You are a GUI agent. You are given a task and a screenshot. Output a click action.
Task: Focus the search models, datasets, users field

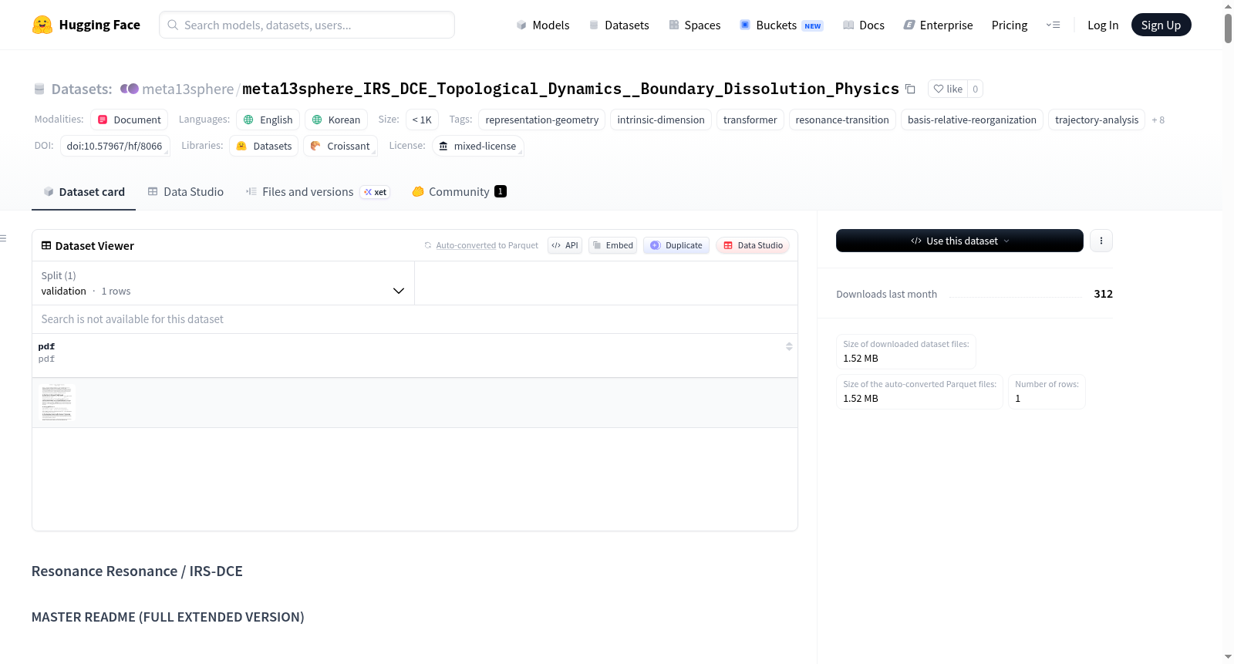point(307,25)
